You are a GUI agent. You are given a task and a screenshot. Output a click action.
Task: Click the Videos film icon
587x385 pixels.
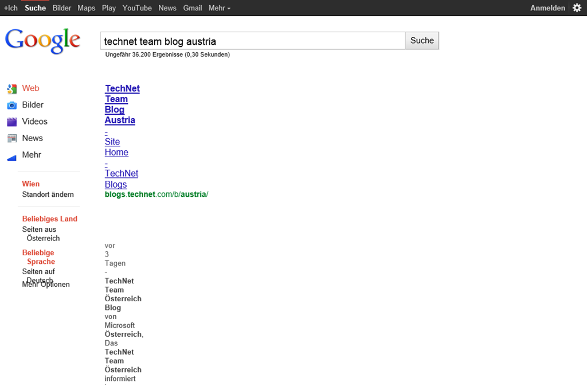point(12,122)
